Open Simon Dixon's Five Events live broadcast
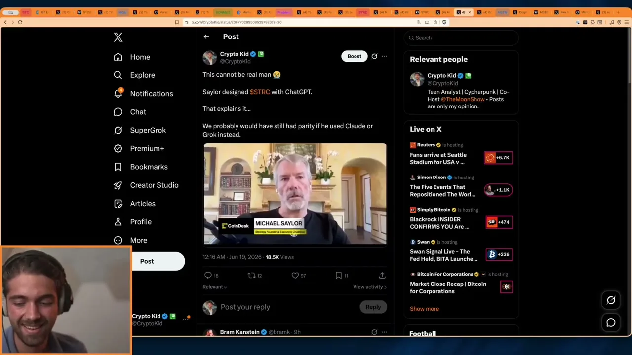The width and height of the screenshot is (632, 355). [x=461, y=186]
